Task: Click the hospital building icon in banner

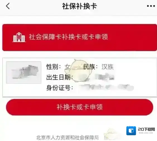Action: (19, 37)
